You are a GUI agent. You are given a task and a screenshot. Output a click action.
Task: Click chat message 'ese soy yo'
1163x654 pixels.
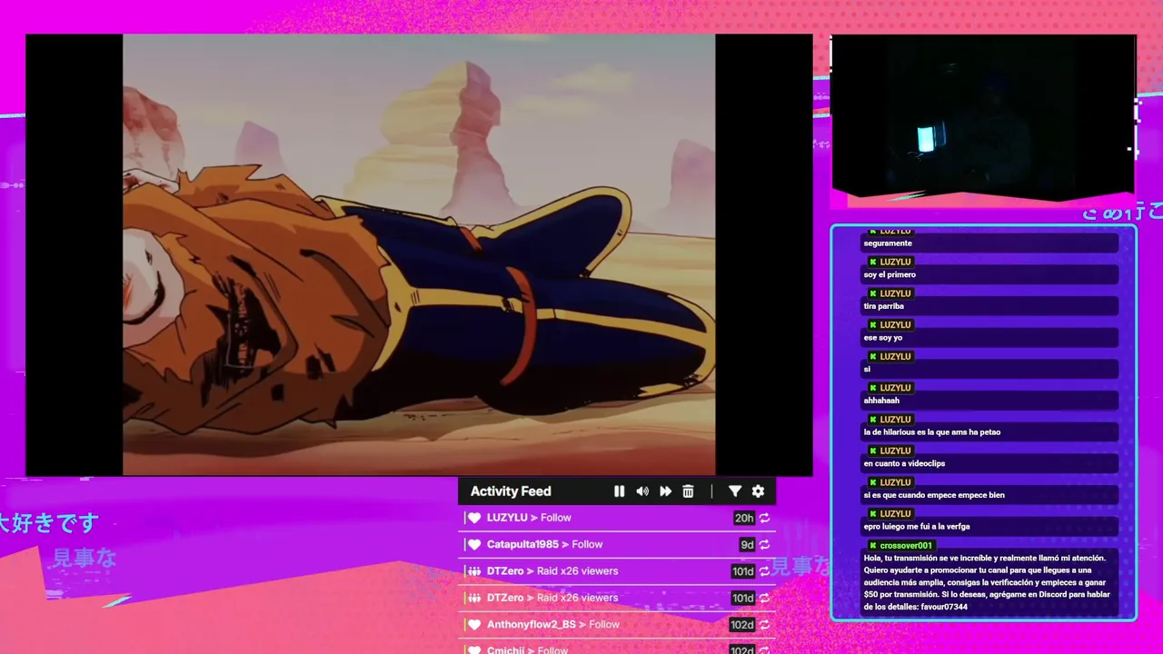[x=883, y=338]
